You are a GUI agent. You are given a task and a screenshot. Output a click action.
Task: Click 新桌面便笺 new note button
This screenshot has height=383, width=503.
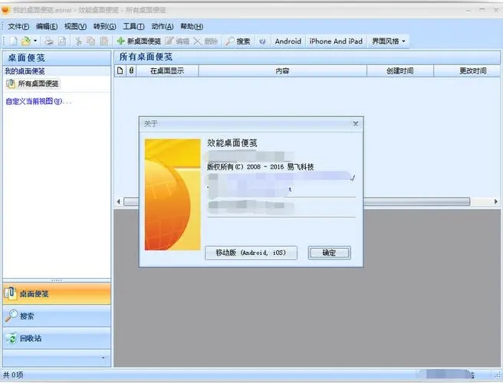pos(139,41)
